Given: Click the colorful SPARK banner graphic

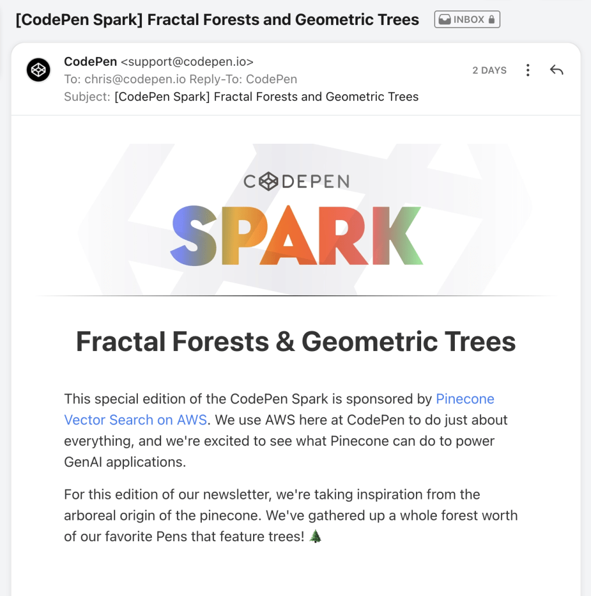Looking at the screenshot, I should pos(296,236).
